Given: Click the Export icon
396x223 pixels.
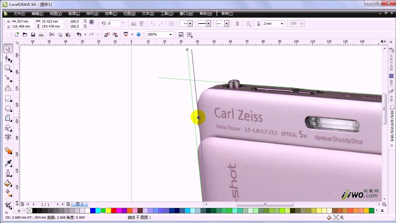Looking at the screenshot, I should tap(115, 34).
